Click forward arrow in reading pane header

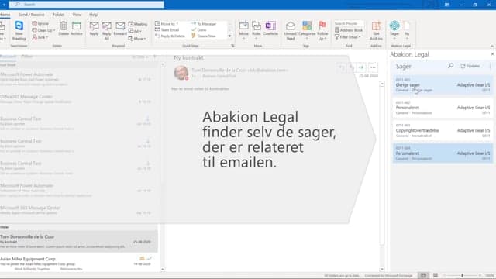(x=361, y=67)
